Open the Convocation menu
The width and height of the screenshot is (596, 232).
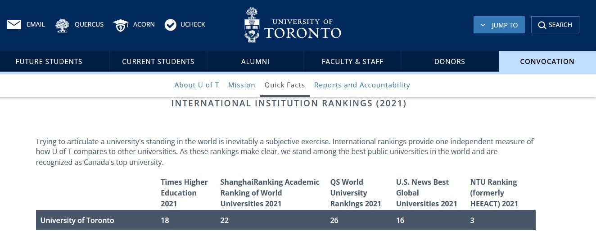tap(547, 61)
